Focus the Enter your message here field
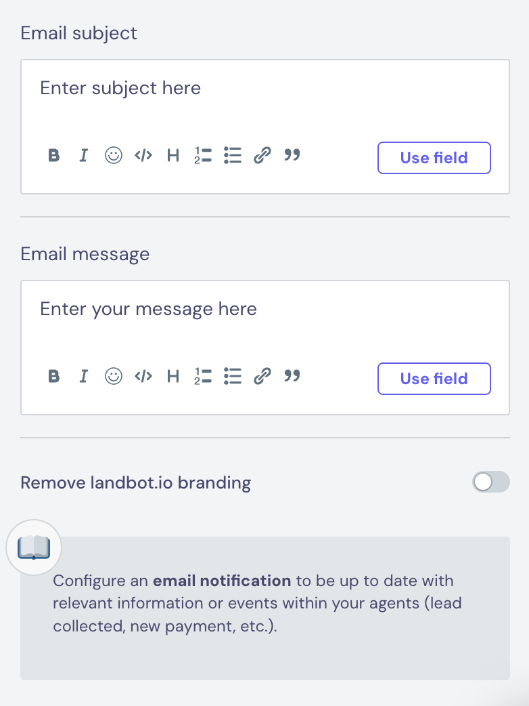Viewport: 529px width, 706px height. tap(264, 310)
